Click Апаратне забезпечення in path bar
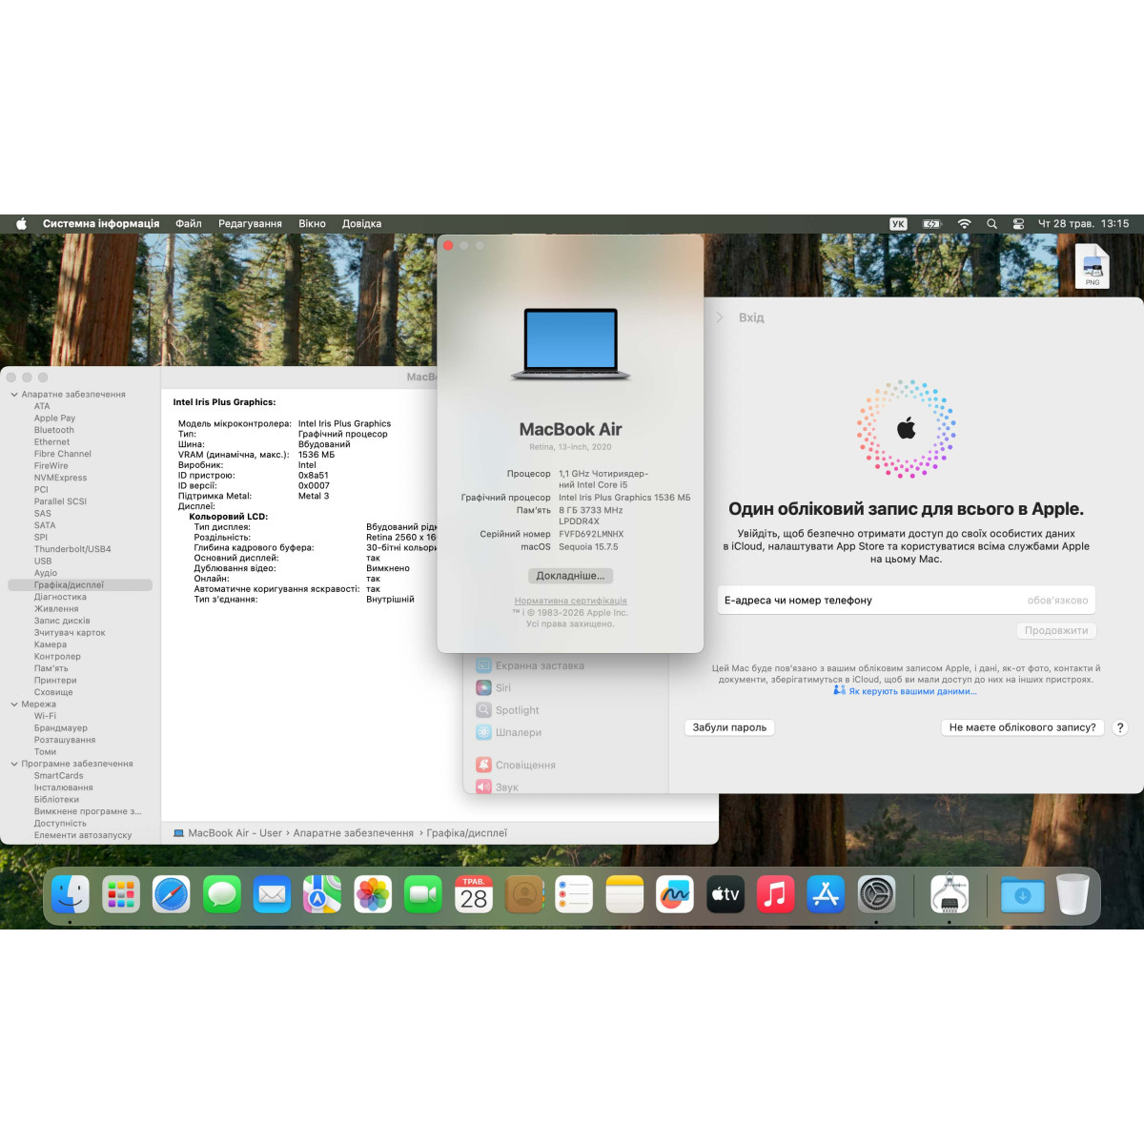 (x=353, y=833)
